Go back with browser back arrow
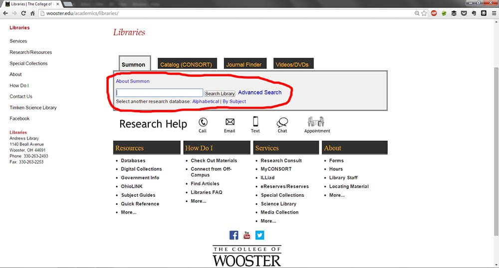Screen dimensions: 499x268 pos(5,13)
